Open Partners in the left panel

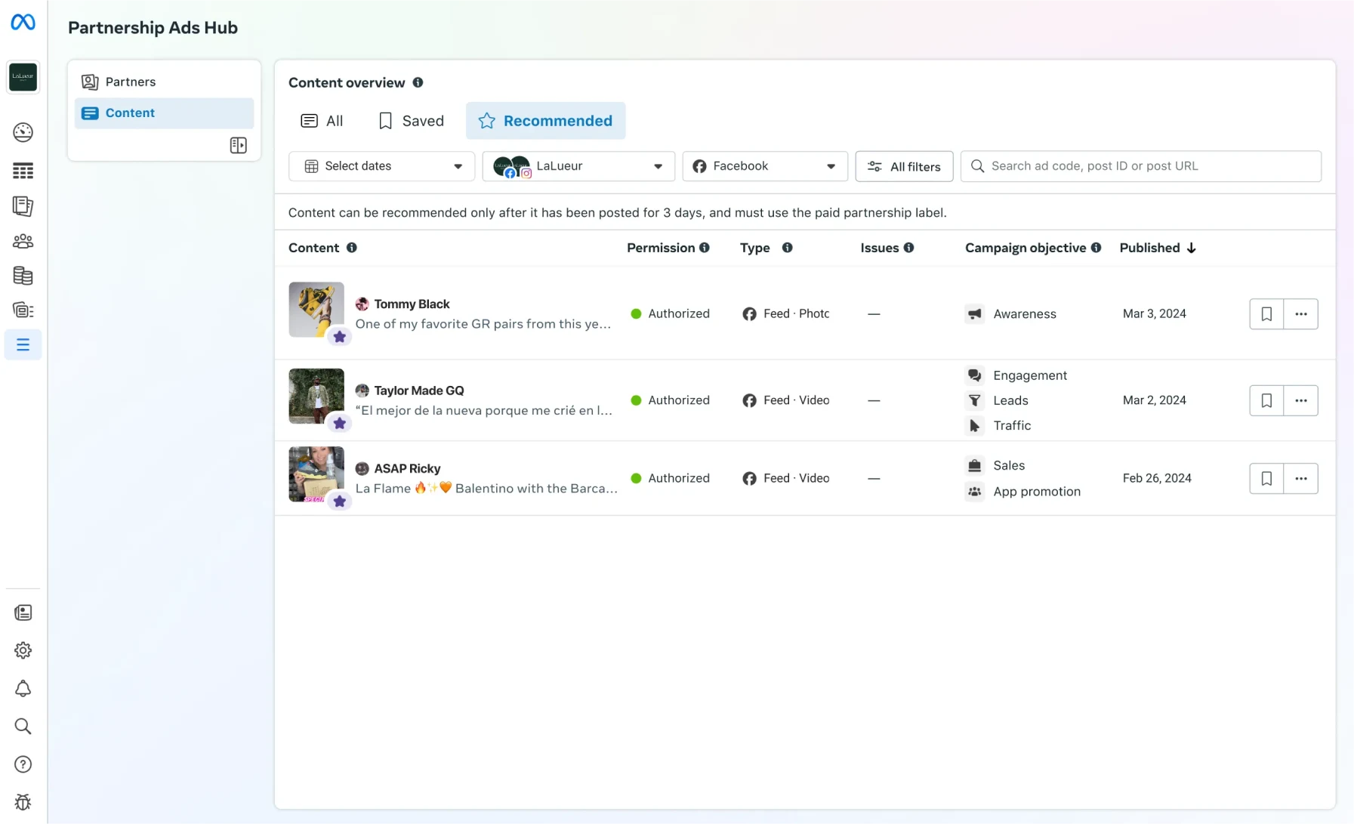(x=164, y=82)
